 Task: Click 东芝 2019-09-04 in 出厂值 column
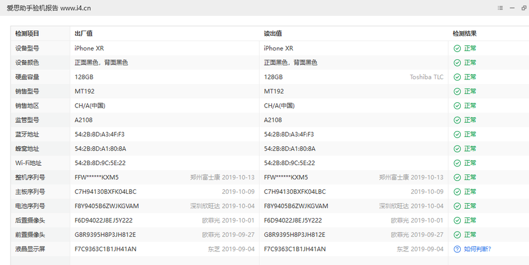pos(231,249)
